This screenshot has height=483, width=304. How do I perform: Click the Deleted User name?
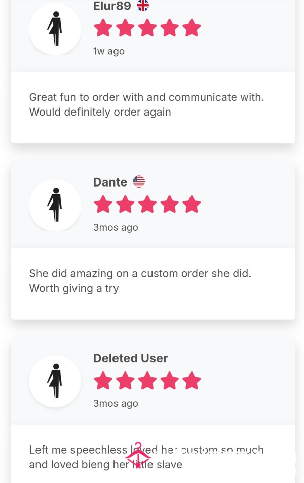131,358
